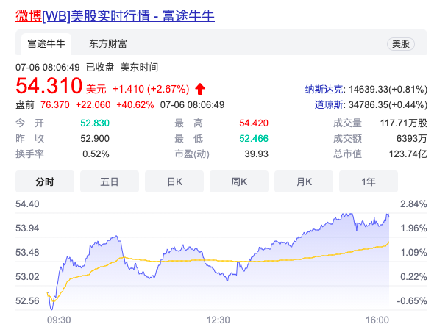Switch to the 富途牛牛 source tab
The image size is (448, 324).
pos(44,44)
